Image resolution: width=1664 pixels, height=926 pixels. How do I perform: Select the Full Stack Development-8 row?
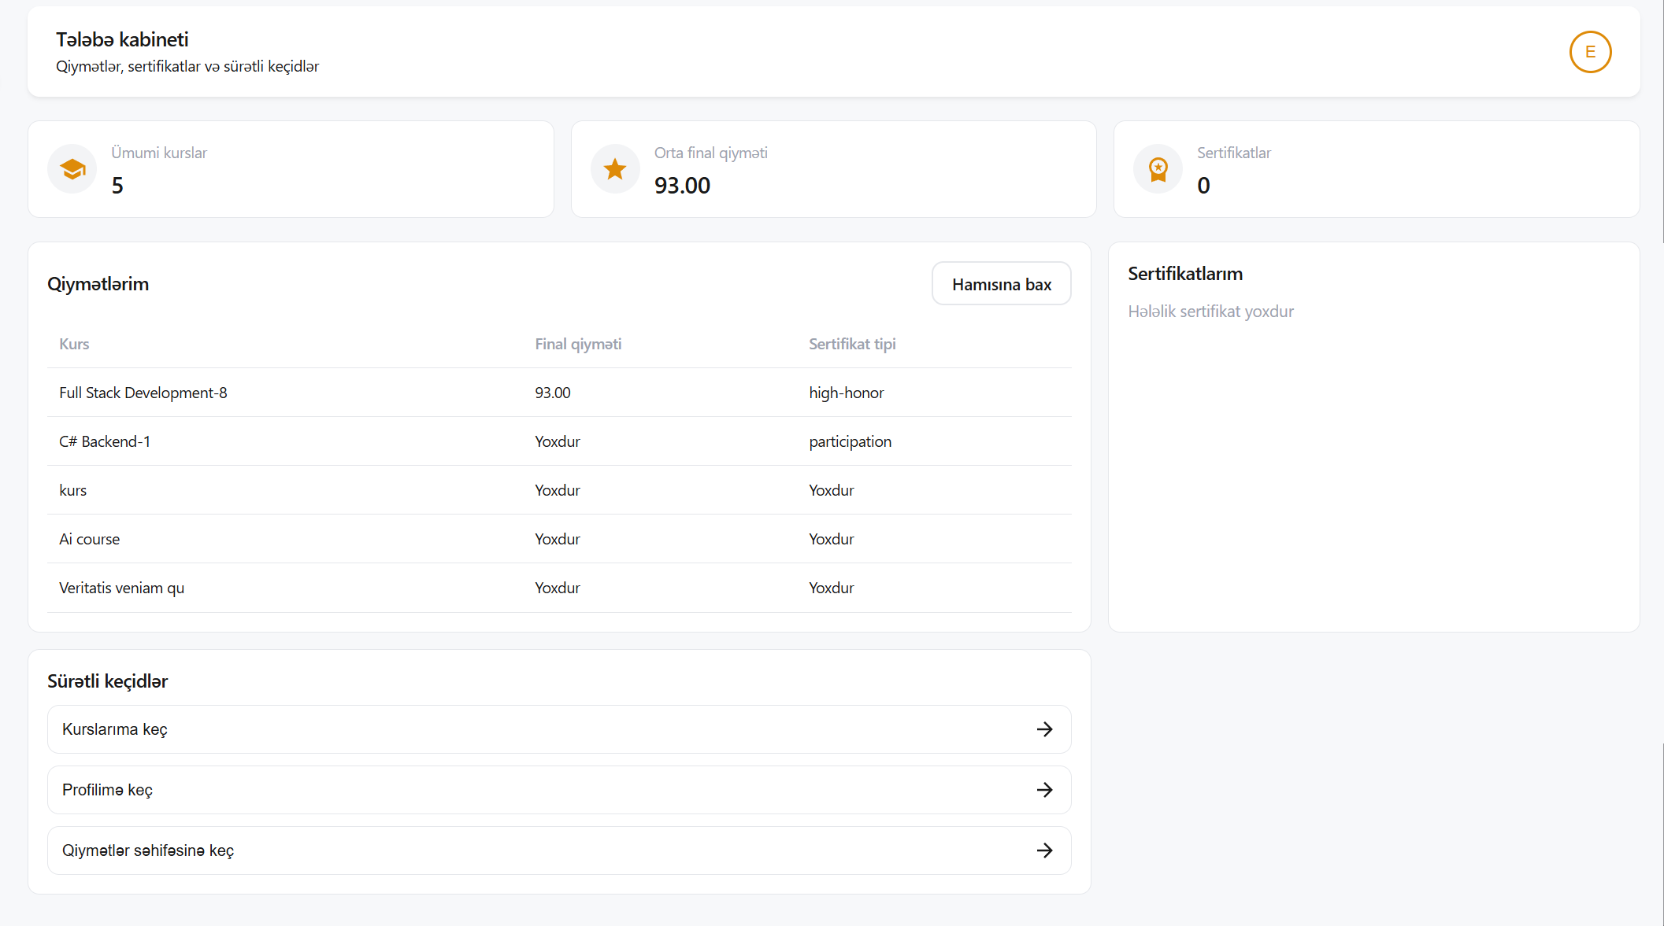pyautogui.click(x=143, y=393)
